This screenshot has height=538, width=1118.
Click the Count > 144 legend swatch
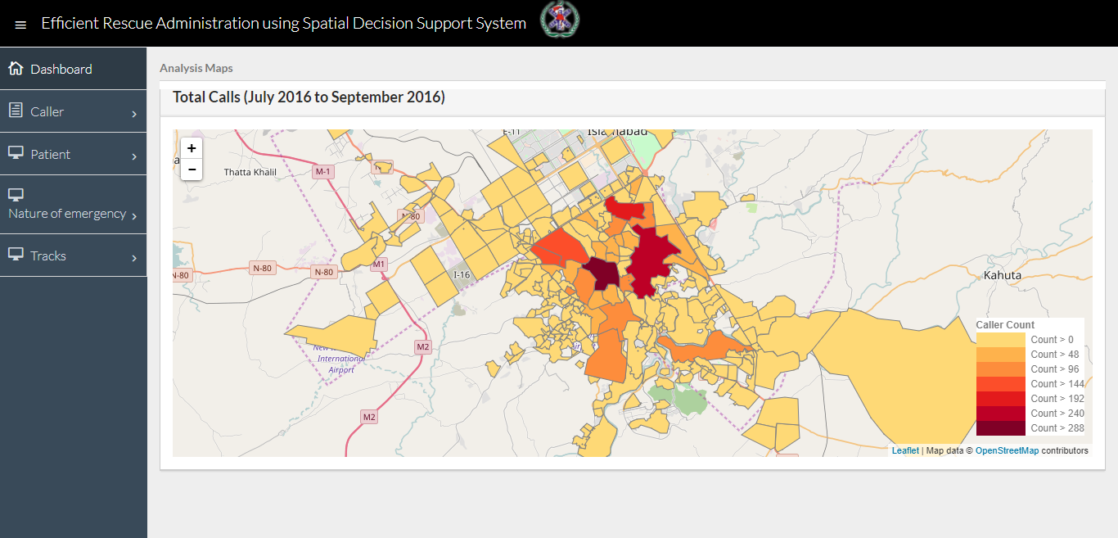(x=1000, y=384)
